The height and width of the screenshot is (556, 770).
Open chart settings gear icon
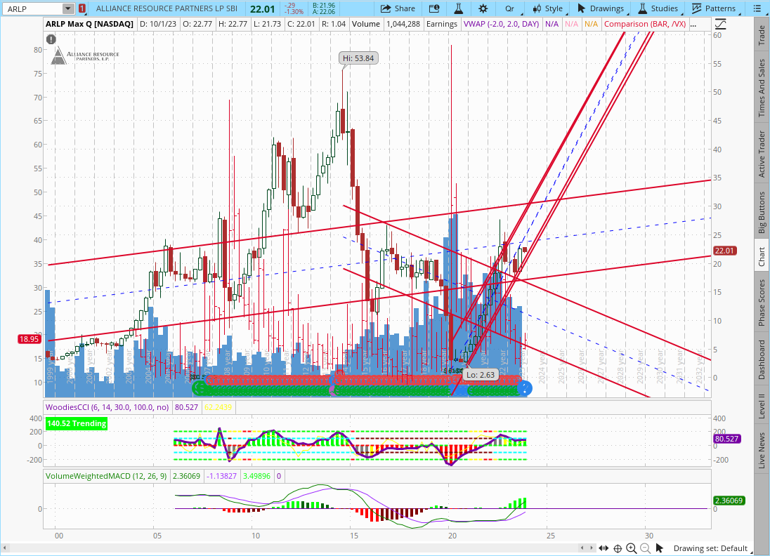(x=483, y=8)
